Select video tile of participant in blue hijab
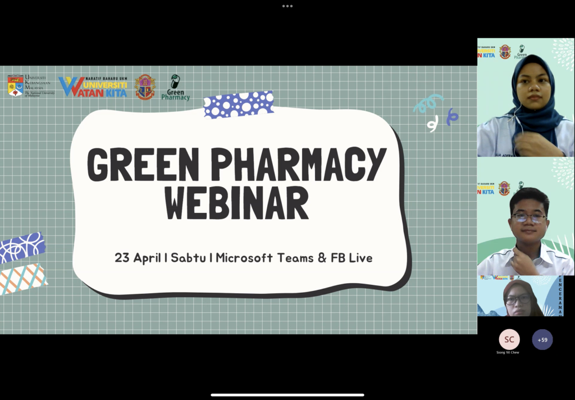The width and height of the screenshot is (575, 400). pos(526,97)
